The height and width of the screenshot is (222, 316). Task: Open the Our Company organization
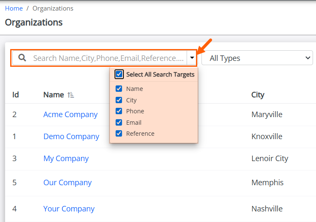(67, 183)
